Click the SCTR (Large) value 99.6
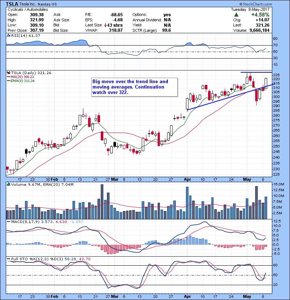The image size is (290, 300). click(x=166, y=30)
